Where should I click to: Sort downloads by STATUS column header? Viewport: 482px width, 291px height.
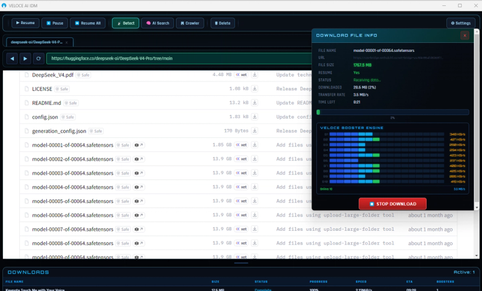click(261, 281)
